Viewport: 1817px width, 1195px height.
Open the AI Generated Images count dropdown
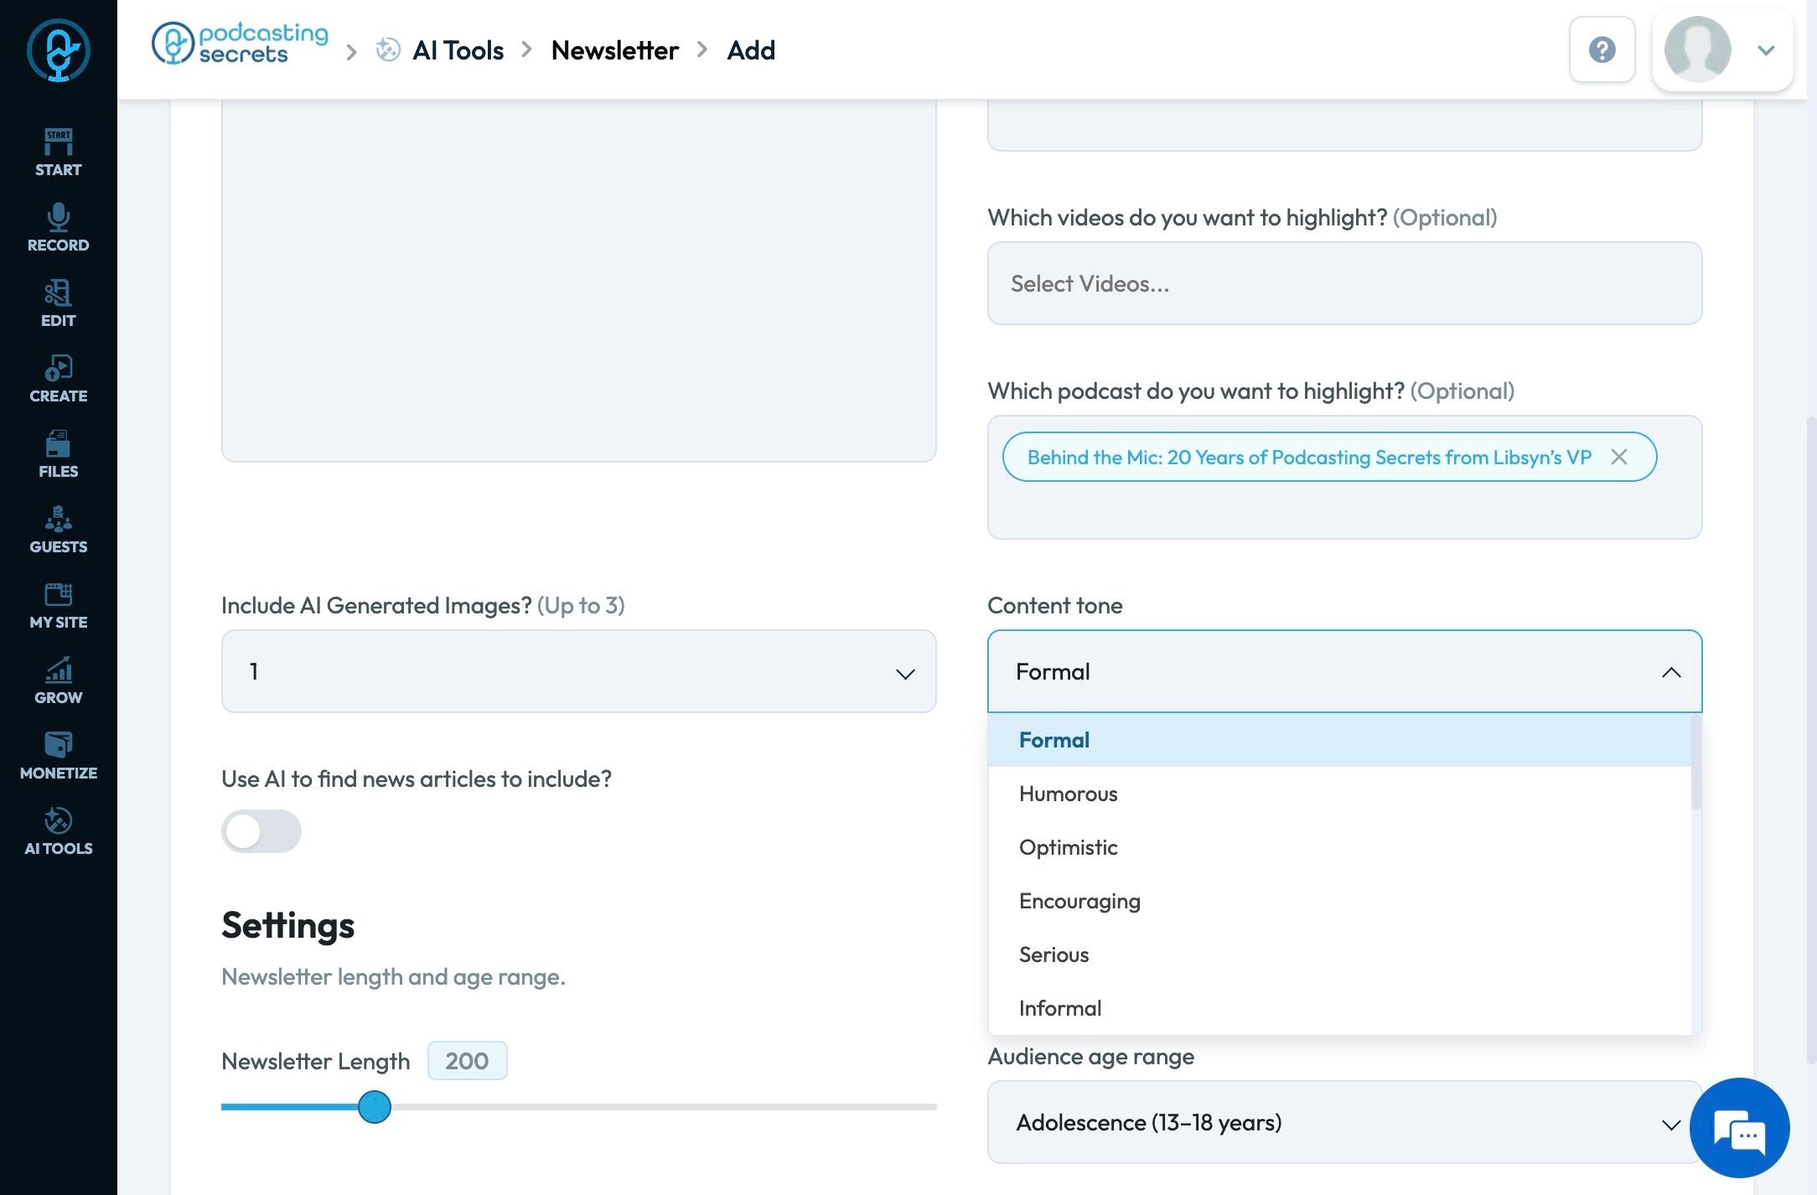[578, 671]
